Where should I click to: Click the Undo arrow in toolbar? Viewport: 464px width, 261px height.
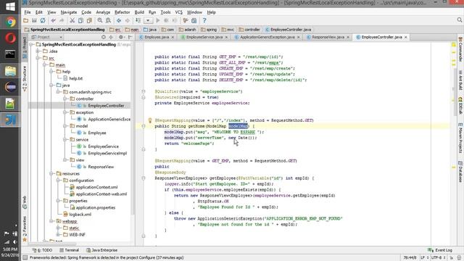(53, 20)
